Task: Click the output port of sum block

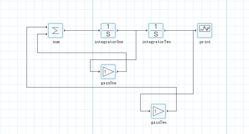Action: 65,30
